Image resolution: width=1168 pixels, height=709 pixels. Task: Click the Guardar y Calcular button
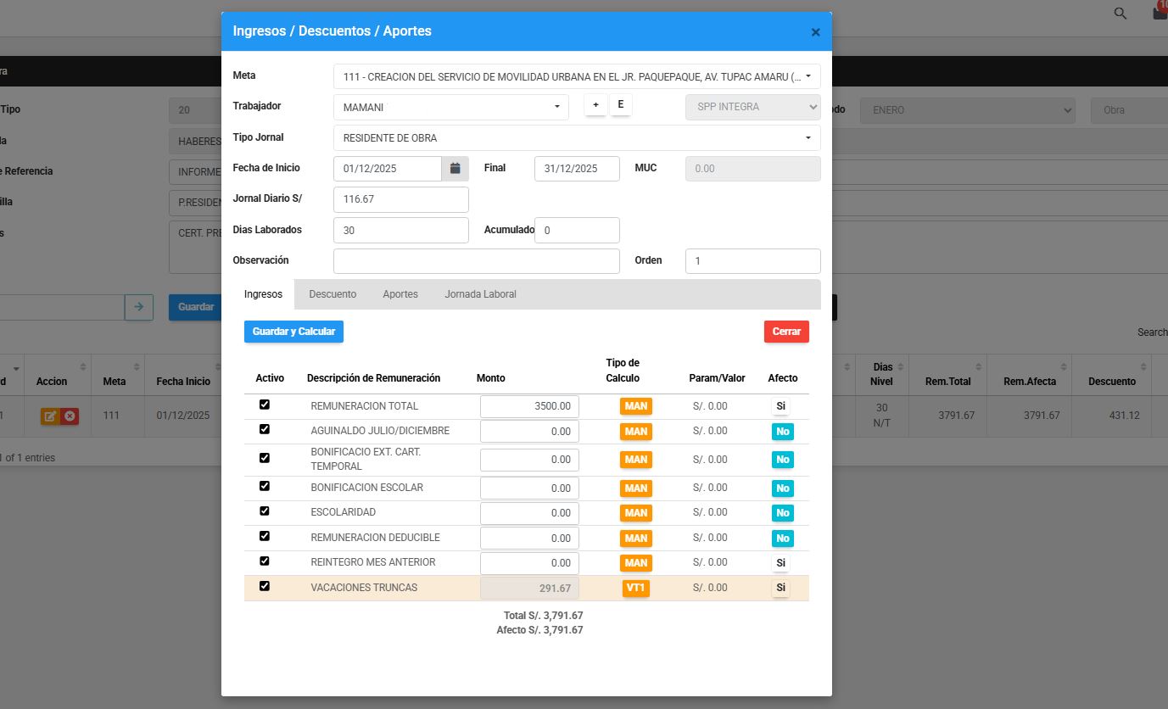(293, 332)
